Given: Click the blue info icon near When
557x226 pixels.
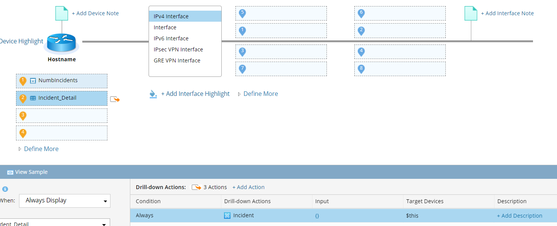Looking at the screenshot, I should tap(5, 188).
